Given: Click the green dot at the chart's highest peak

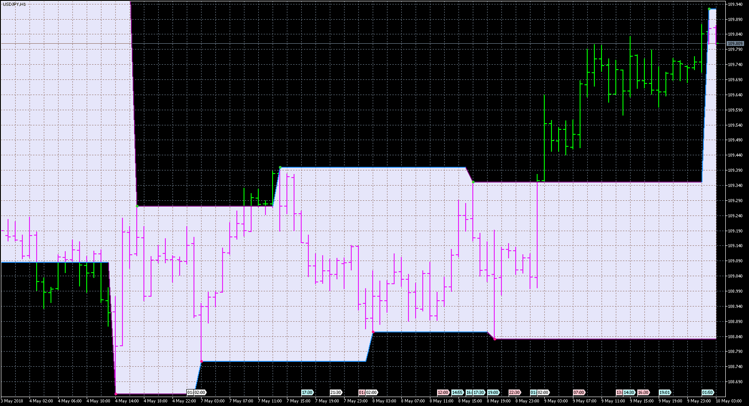Looking at the screenshot, I should (x=709, y=9).
